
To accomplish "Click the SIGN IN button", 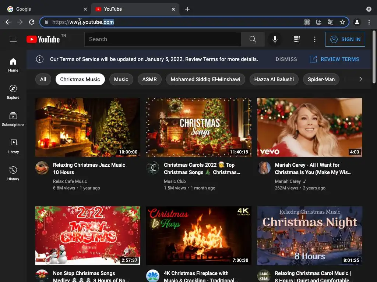I will click(x=345, y=39).
